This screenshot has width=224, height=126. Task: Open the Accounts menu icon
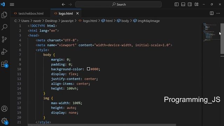(x=4, y=109)
